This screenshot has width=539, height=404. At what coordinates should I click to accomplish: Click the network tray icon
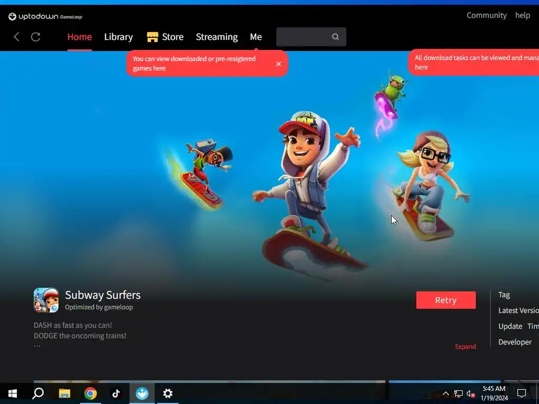[x=458, y=393]
